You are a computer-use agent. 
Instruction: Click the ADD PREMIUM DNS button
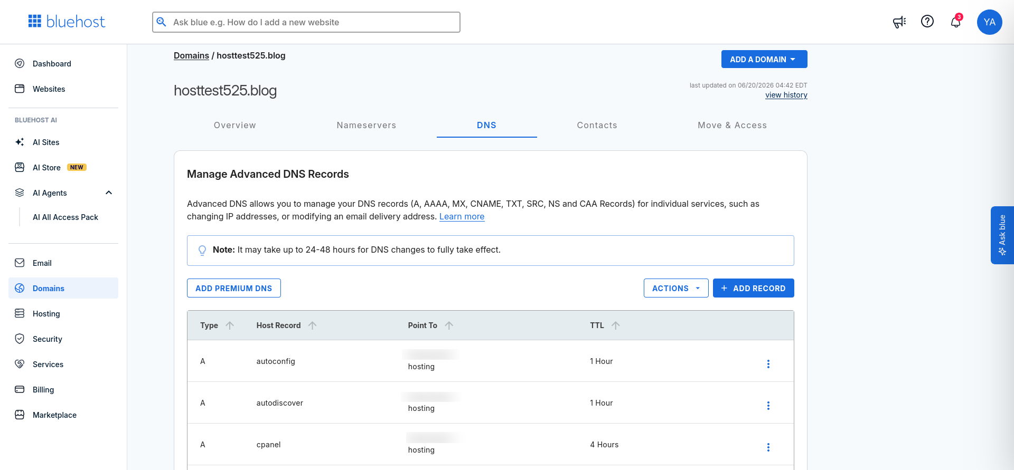[x=234, y=288]
